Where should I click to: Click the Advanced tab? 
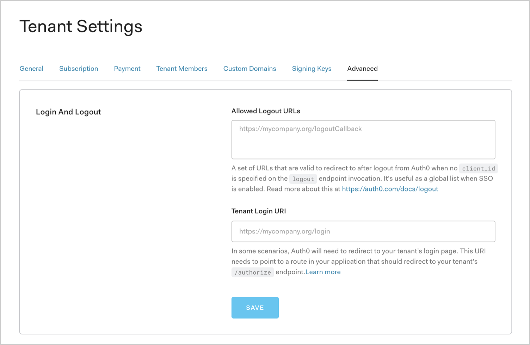pyautogui.click(x=362, y=69)
